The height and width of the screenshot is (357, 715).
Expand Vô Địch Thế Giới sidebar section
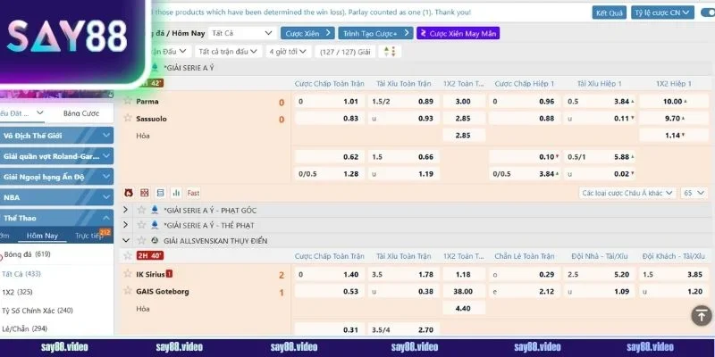tap(56, 136)
